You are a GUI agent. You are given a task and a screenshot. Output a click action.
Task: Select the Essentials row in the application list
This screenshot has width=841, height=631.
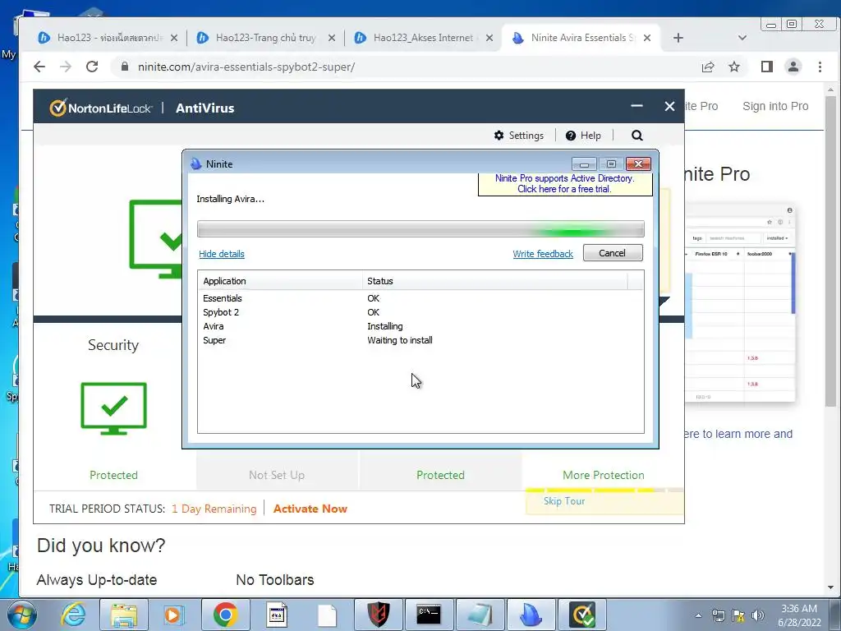(420, 298)
